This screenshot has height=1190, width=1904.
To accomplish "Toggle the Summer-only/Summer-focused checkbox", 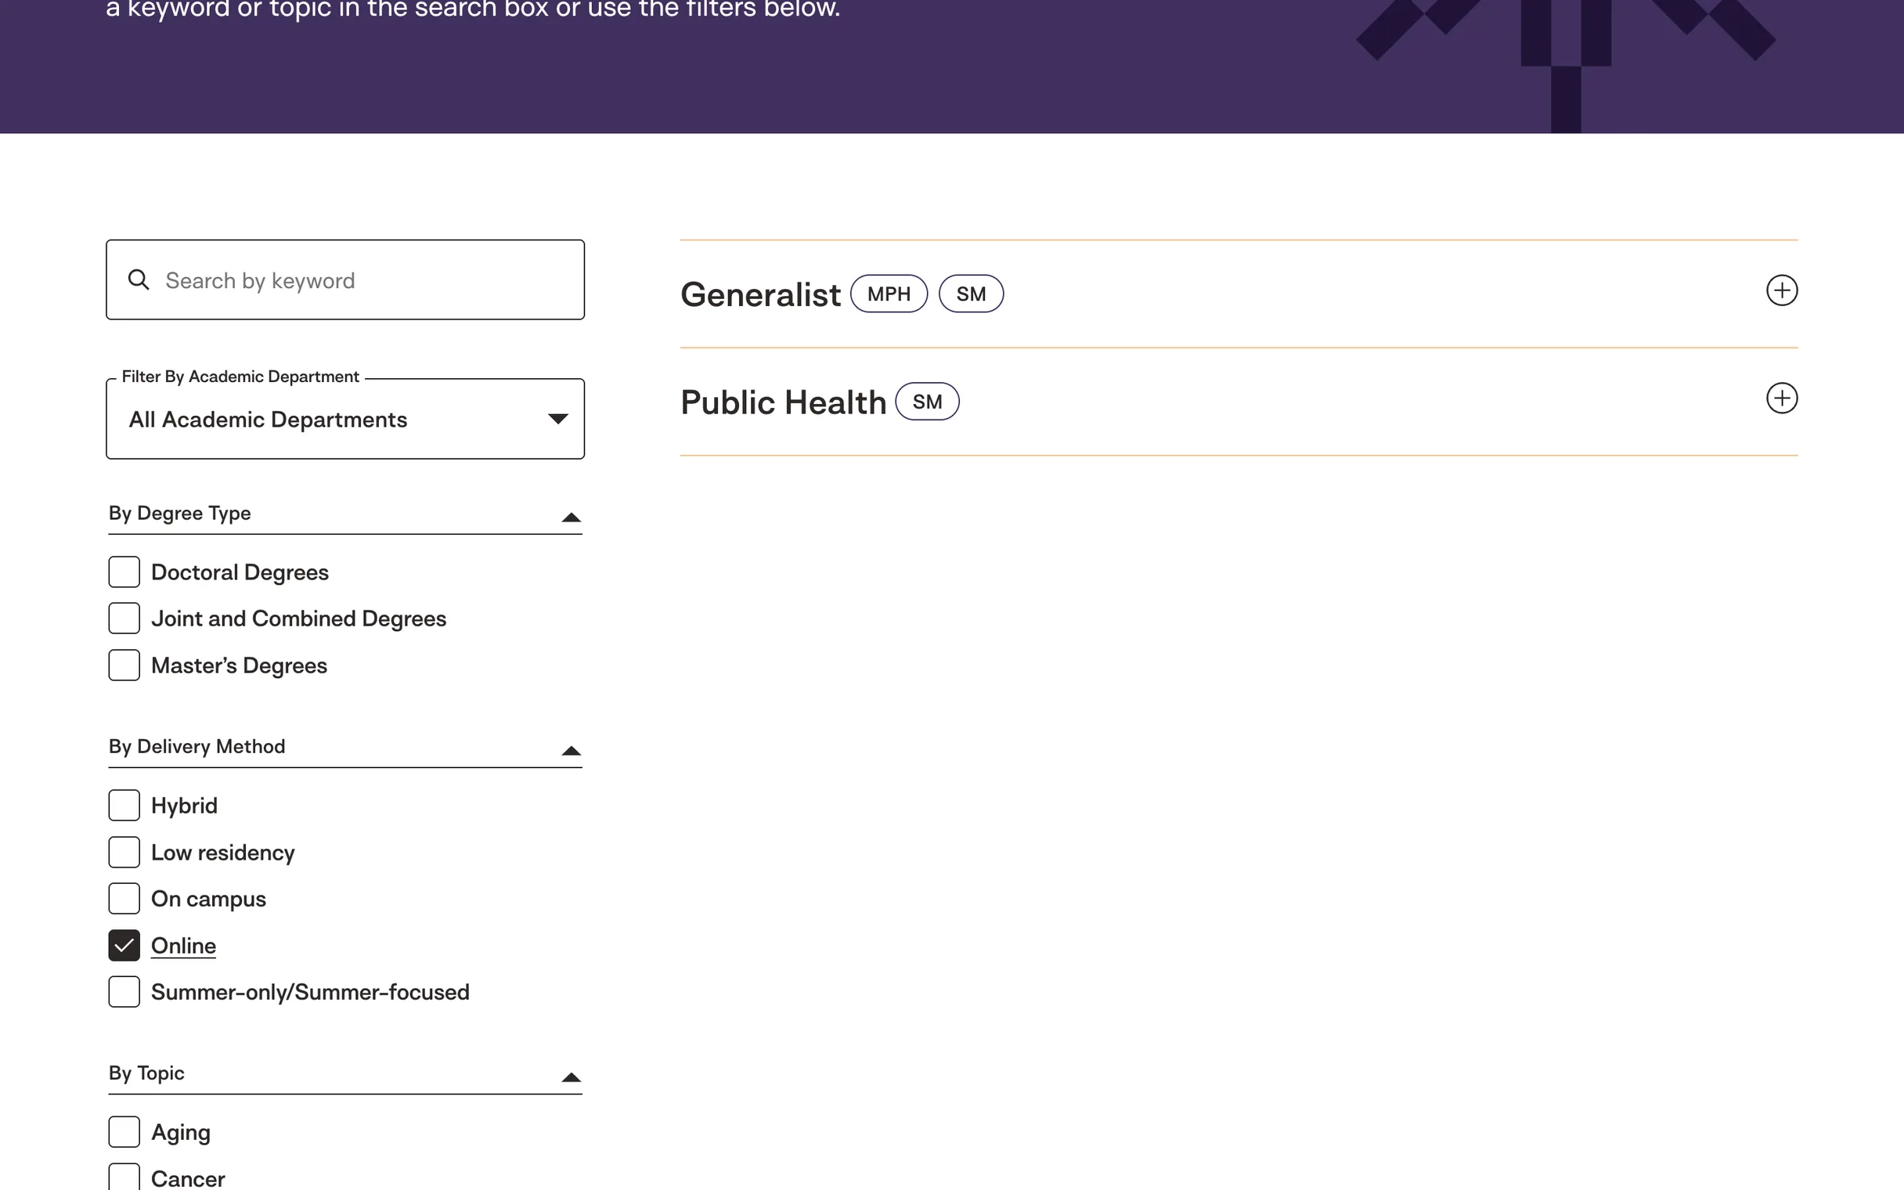I will (124, 992).
